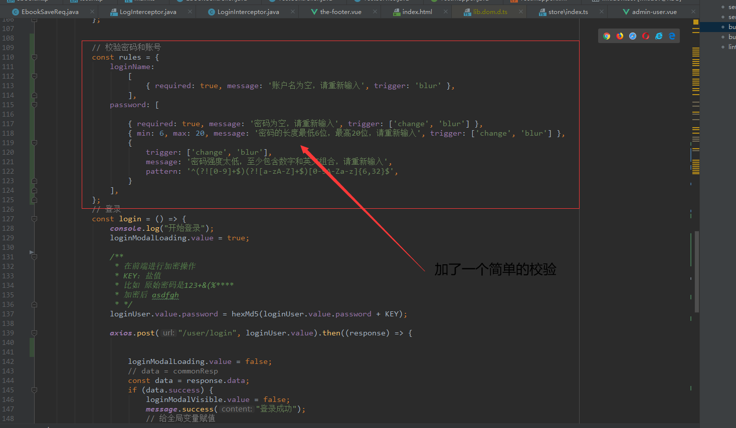
Task: Close the lib.dom.d.ts tab
Action: click(x=521, y=12)
